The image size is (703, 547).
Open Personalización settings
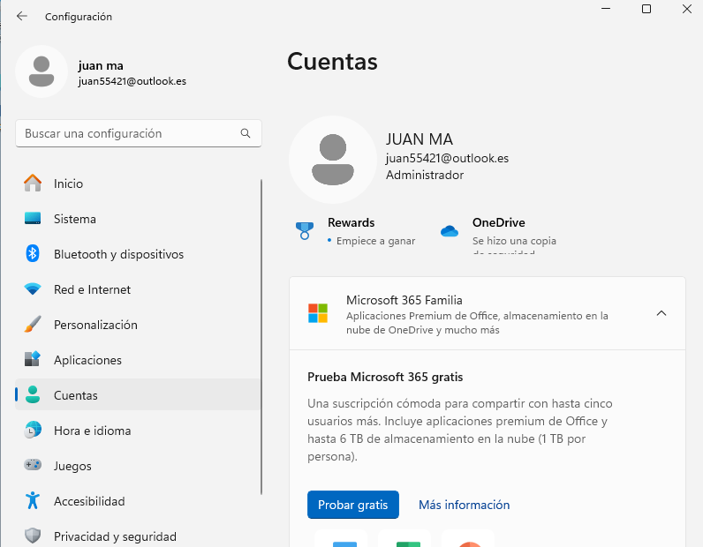138,325
